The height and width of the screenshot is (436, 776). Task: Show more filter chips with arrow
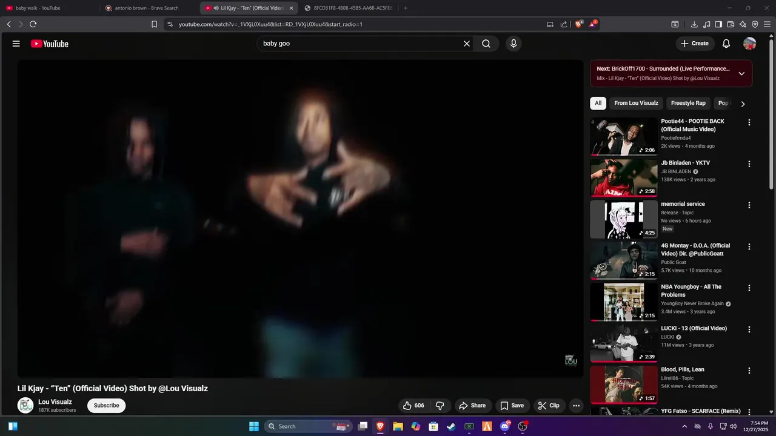pos(743,104)
